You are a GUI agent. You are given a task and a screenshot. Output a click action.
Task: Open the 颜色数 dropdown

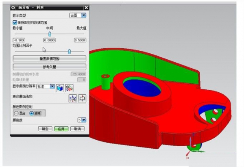click(84, 120)
